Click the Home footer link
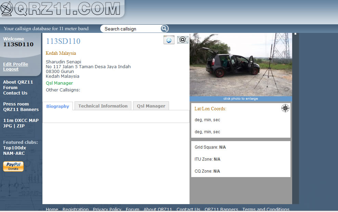 [x=52, y=209]
